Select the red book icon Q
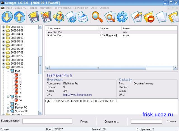 pyautogui.click(x=17, y=85)
